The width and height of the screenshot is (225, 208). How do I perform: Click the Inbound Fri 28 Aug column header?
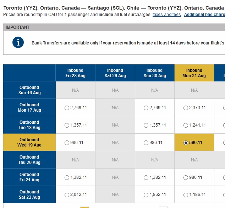coord(75,73)
